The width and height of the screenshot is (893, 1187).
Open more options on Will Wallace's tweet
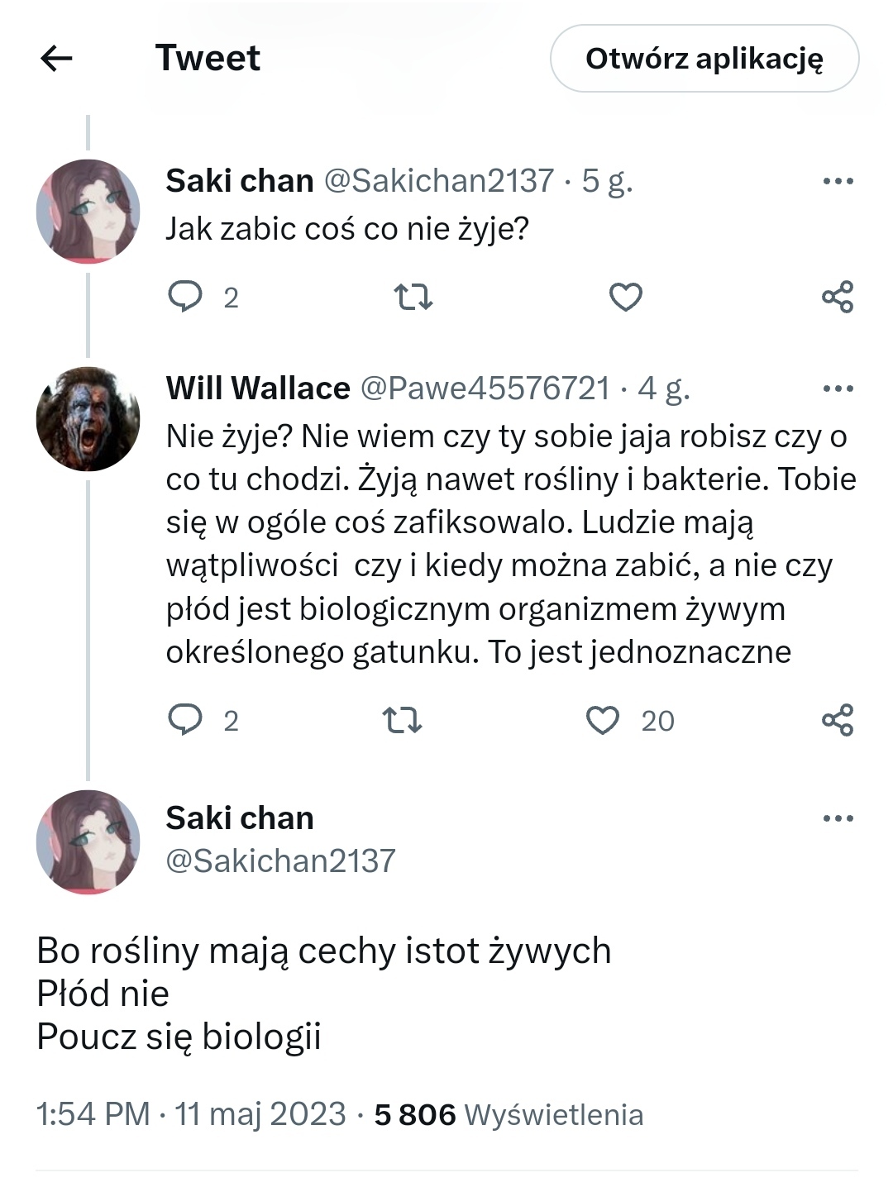click(x=838, y=388)
